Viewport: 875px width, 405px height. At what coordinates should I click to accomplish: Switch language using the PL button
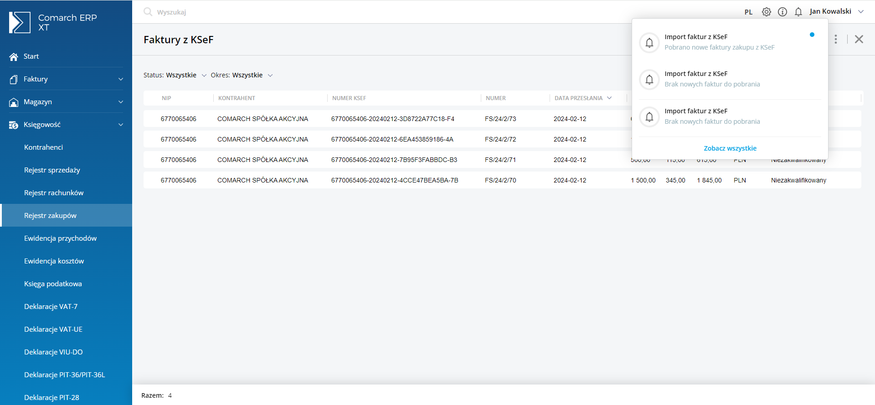coord(748,12)
